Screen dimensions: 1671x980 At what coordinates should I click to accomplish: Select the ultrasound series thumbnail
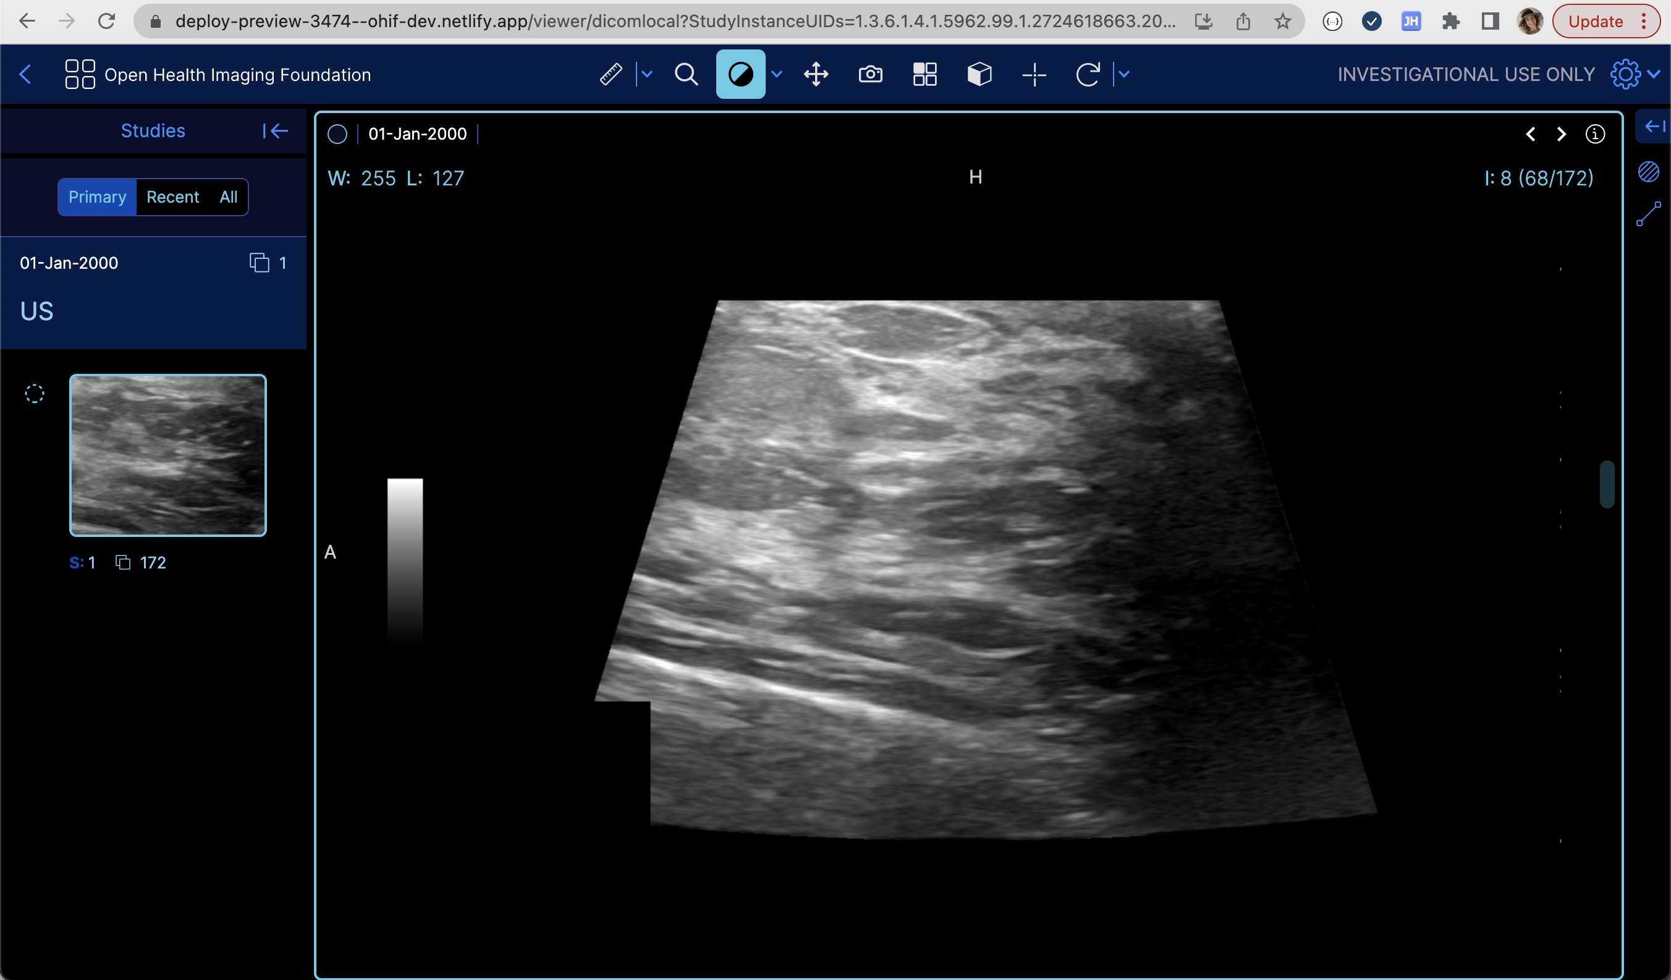coord(167,455)
